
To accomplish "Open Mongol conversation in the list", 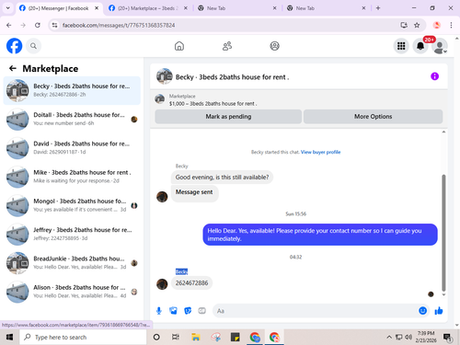I will (x=72, y=205).
